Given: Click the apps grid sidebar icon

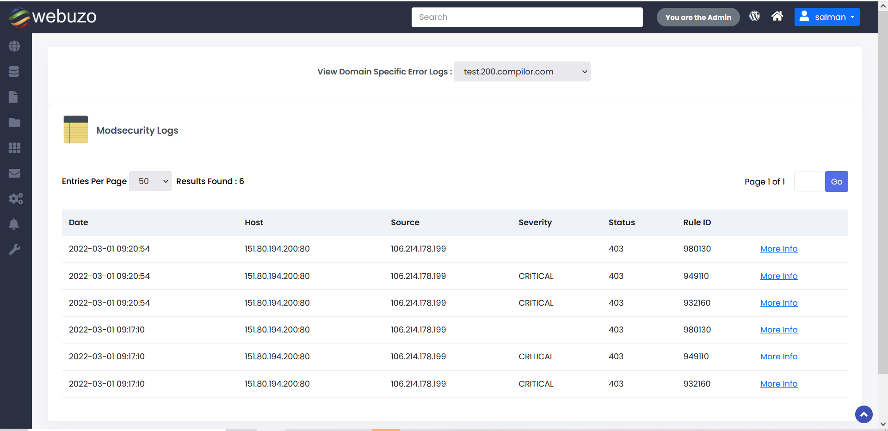Looking at the screenshot, I should [14, 148].
